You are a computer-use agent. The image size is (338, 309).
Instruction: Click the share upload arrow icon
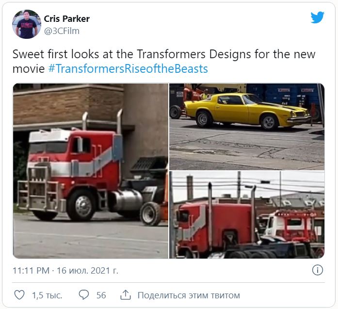coord(126,295)
